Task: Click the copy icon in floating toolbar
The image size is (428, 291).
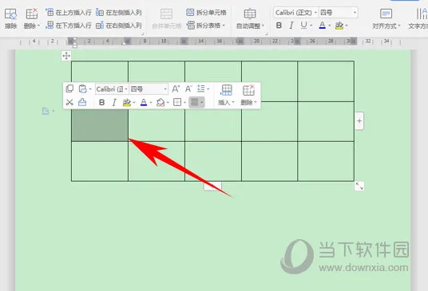Action: (69, 88)
